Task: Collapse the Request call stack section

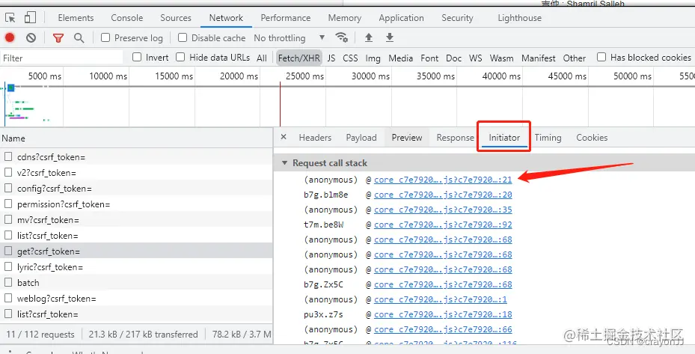Action: tap(284, 163)
